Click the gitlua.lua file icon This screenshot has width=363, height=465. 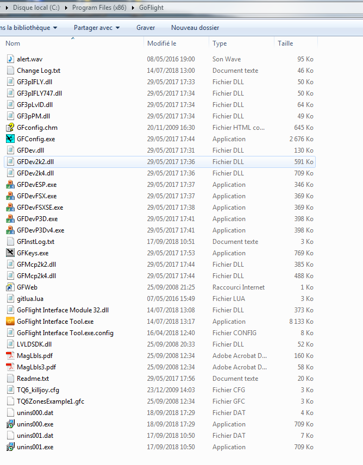[10, 299]
